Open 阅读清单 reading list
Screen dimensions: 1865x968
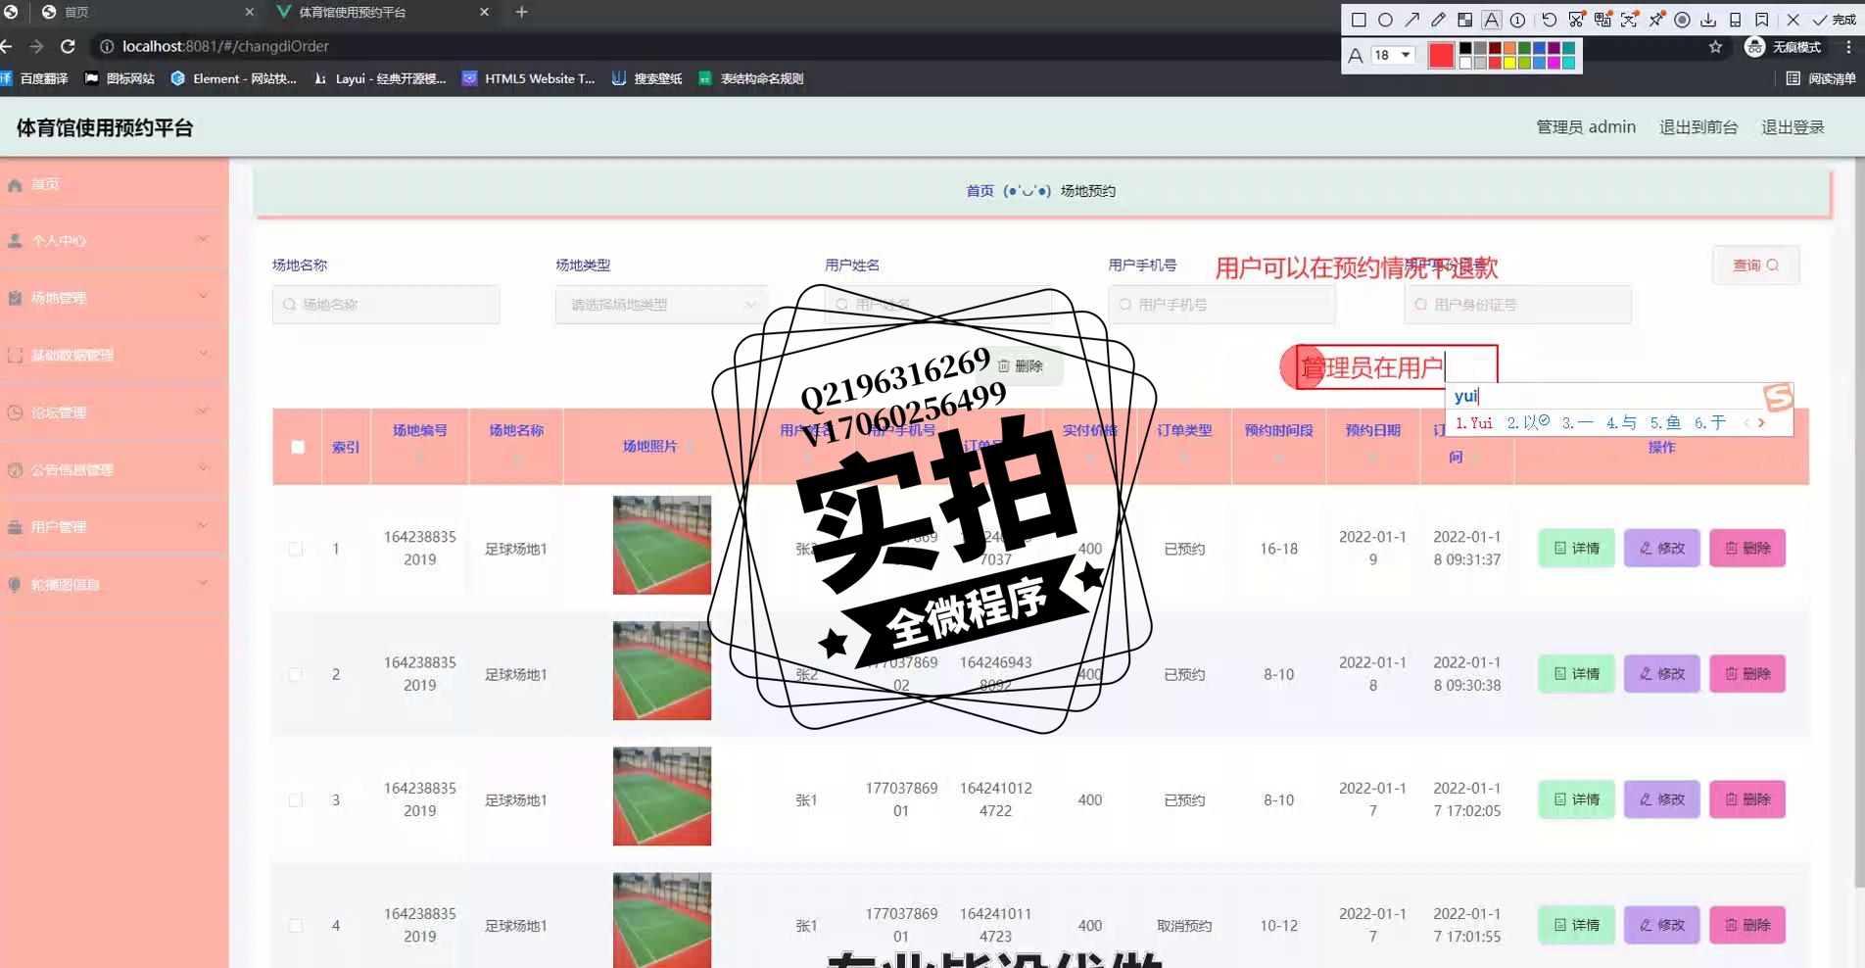tap(1821, 78)
